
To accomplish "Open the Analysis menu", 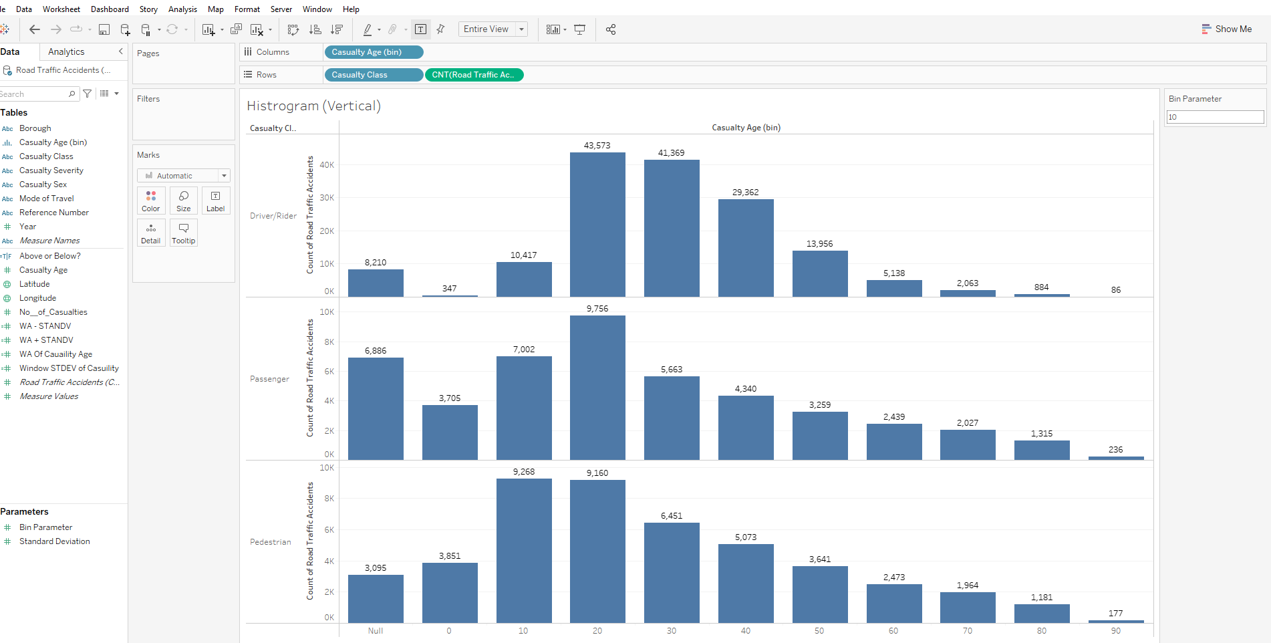I will (182, 9).
